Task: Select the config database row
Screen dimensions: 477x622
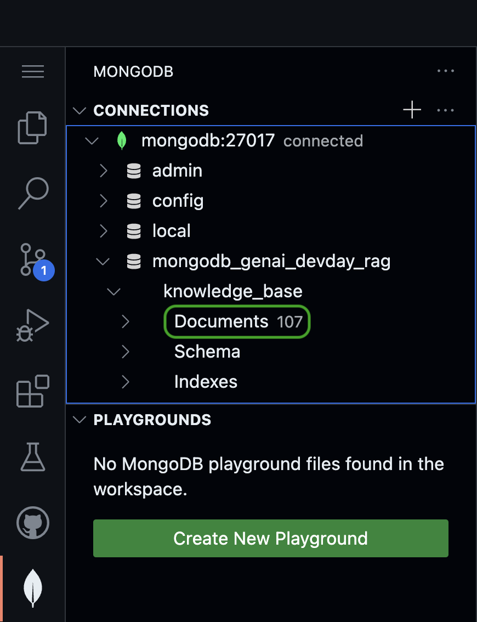Action: point(271,201)
